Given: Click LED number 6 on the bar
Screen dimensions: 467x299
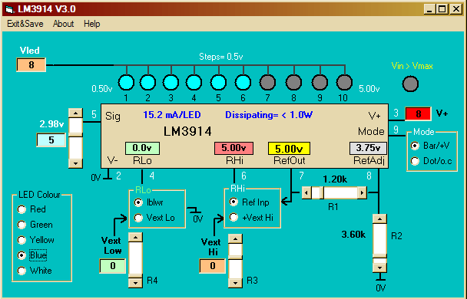Looking at the screenshot, I should click(243, 82).
